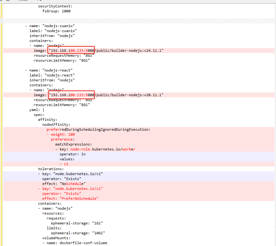
Task: Select the ephemeral-storage "10Gi" line
Action: click(78, 233)
